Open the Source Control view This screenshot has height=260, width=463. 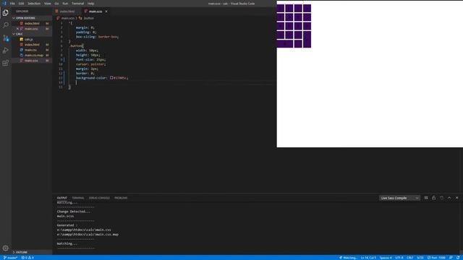coord(5,38)
